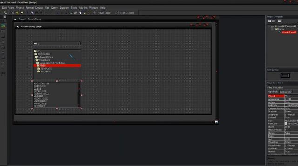
Task: Click the View Code icon in Project Explorer
Action: point(269,21)
